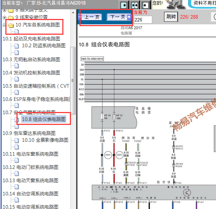
Task: Open 10.3 无钥匙启动系统电路图
Action: (31, 59)
